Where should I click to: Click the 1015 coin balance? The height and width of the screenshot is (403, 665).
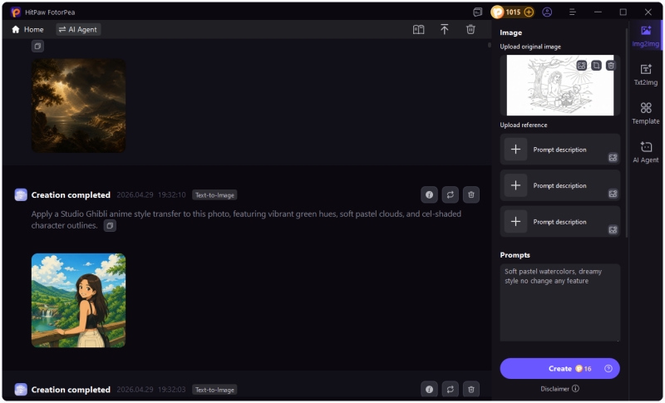513,12
